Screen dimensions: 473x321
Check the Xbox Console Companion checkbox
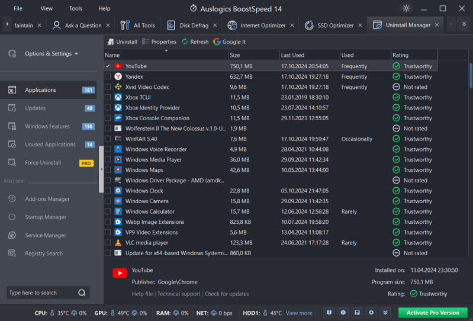coord(108,118)
